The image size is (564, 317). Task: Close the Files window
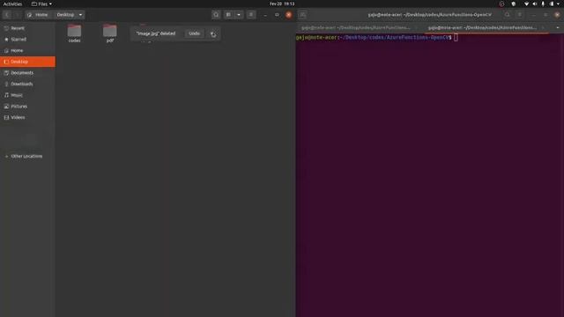(288, 15)
